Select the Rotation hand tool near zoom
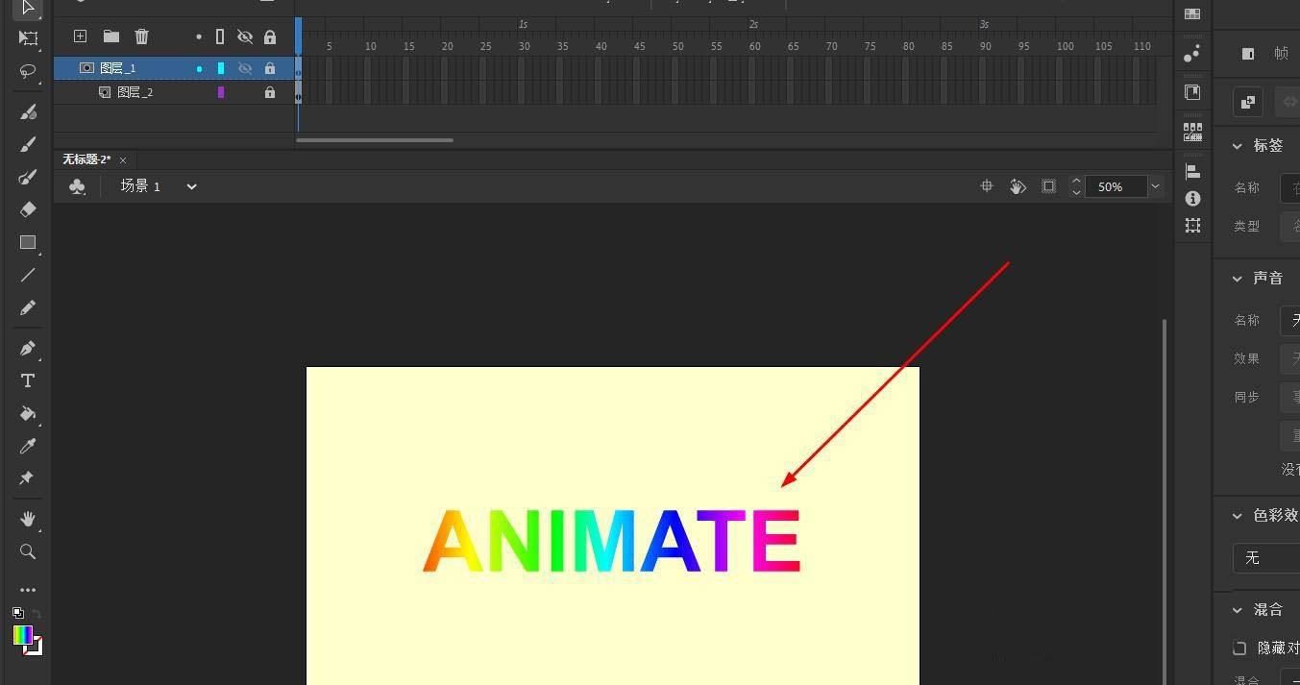This screenshot has width=1300, height=685. [1018, 186]
